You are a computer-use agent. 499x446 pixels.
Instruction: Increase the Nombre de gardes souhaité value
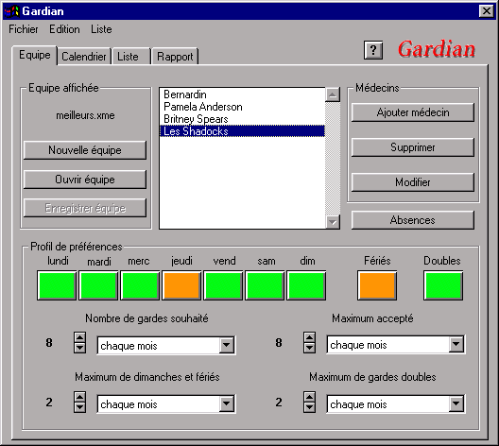coord(80,337)
